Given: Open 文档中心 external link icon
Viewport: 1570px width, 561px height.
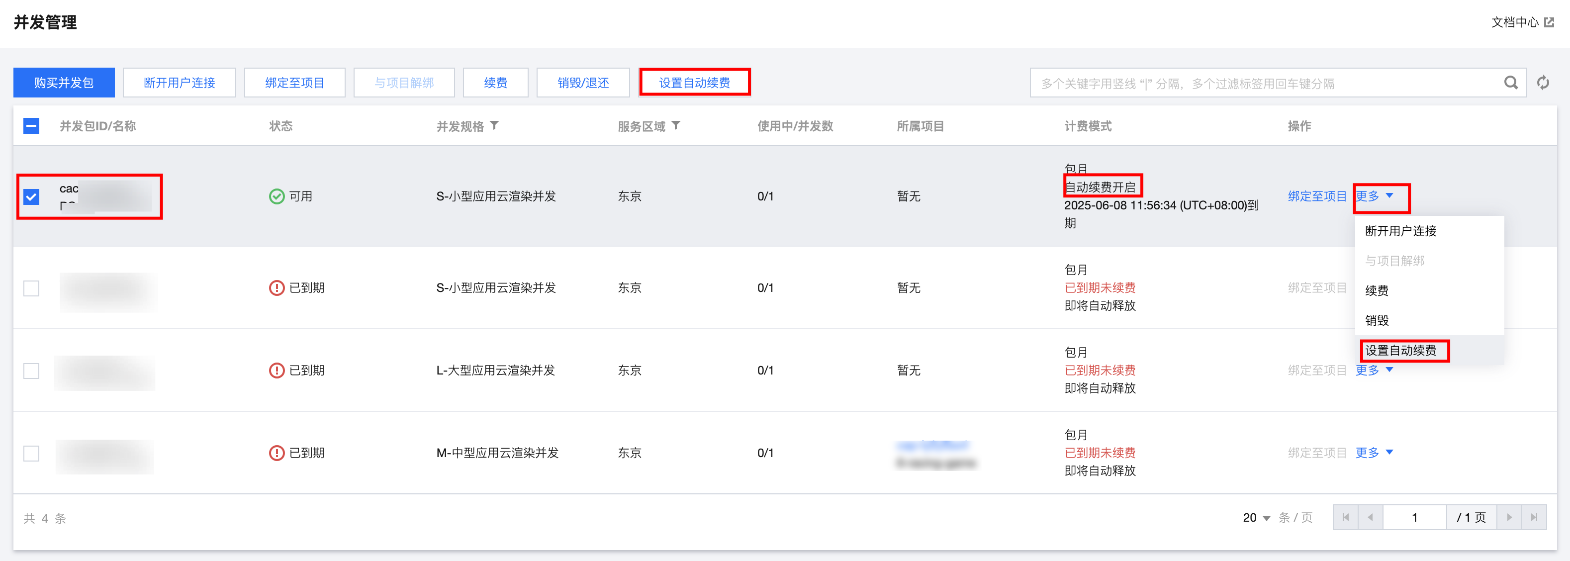Looking at the screenshot, I should (x=1549, y=22).
